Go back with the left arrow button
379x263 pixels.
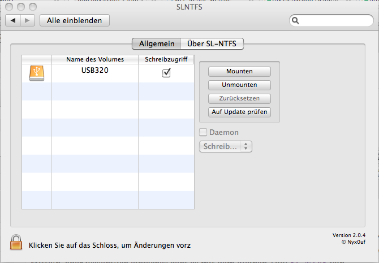pyautogui.click(x=14, y=20)
